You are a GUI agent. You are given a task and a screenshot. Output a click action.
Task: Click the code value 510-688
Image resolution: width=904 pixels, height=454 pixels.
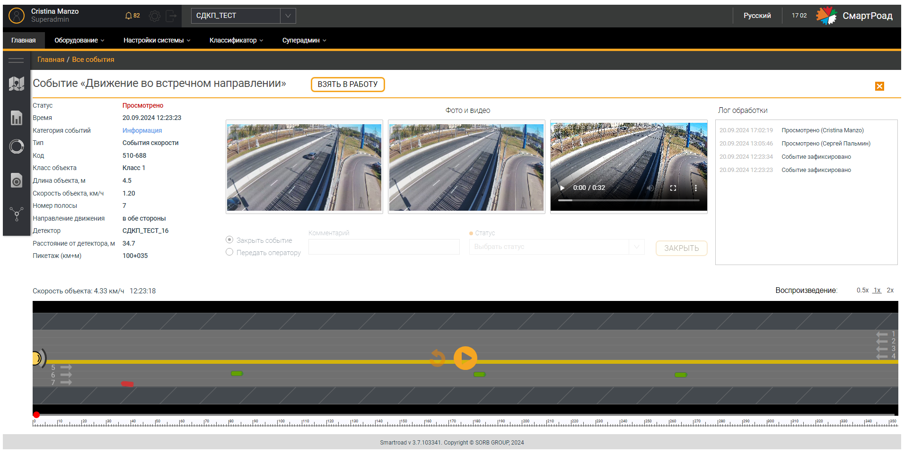tap(134, 155)
